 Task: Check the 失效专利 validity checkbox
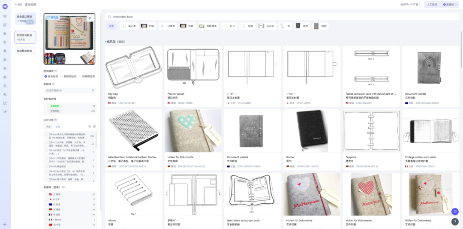point(46,111)
